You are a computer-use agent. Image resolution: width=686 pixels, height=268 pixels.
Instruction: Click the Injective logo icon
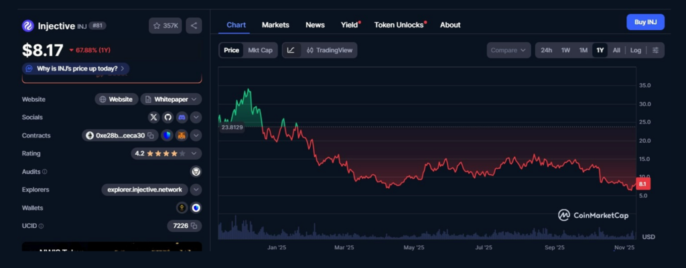tap(28, 26)
